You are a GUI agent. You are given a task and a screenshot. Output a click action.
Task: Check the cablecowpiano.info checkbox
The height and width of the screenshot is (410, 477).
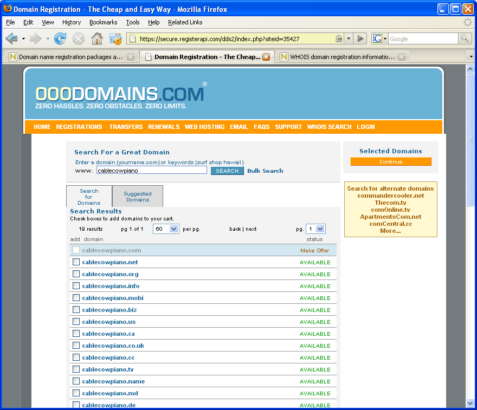click(x=76, y=285)
